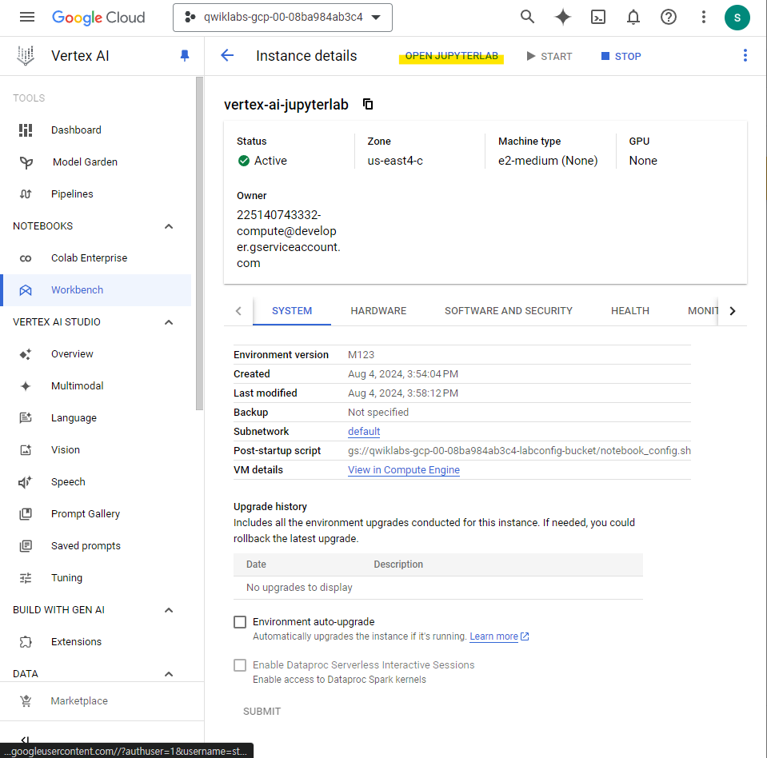
Task: Click the Submit button
Action: 262,712
